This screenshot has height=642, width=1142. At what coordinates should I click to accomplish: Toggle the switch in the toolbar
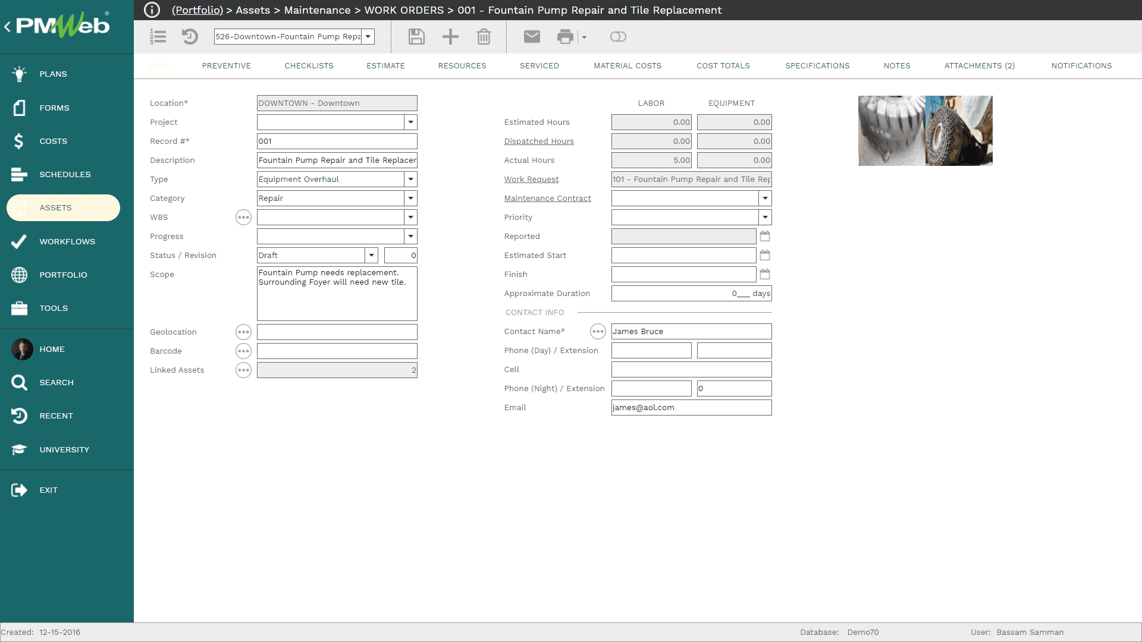618,37
